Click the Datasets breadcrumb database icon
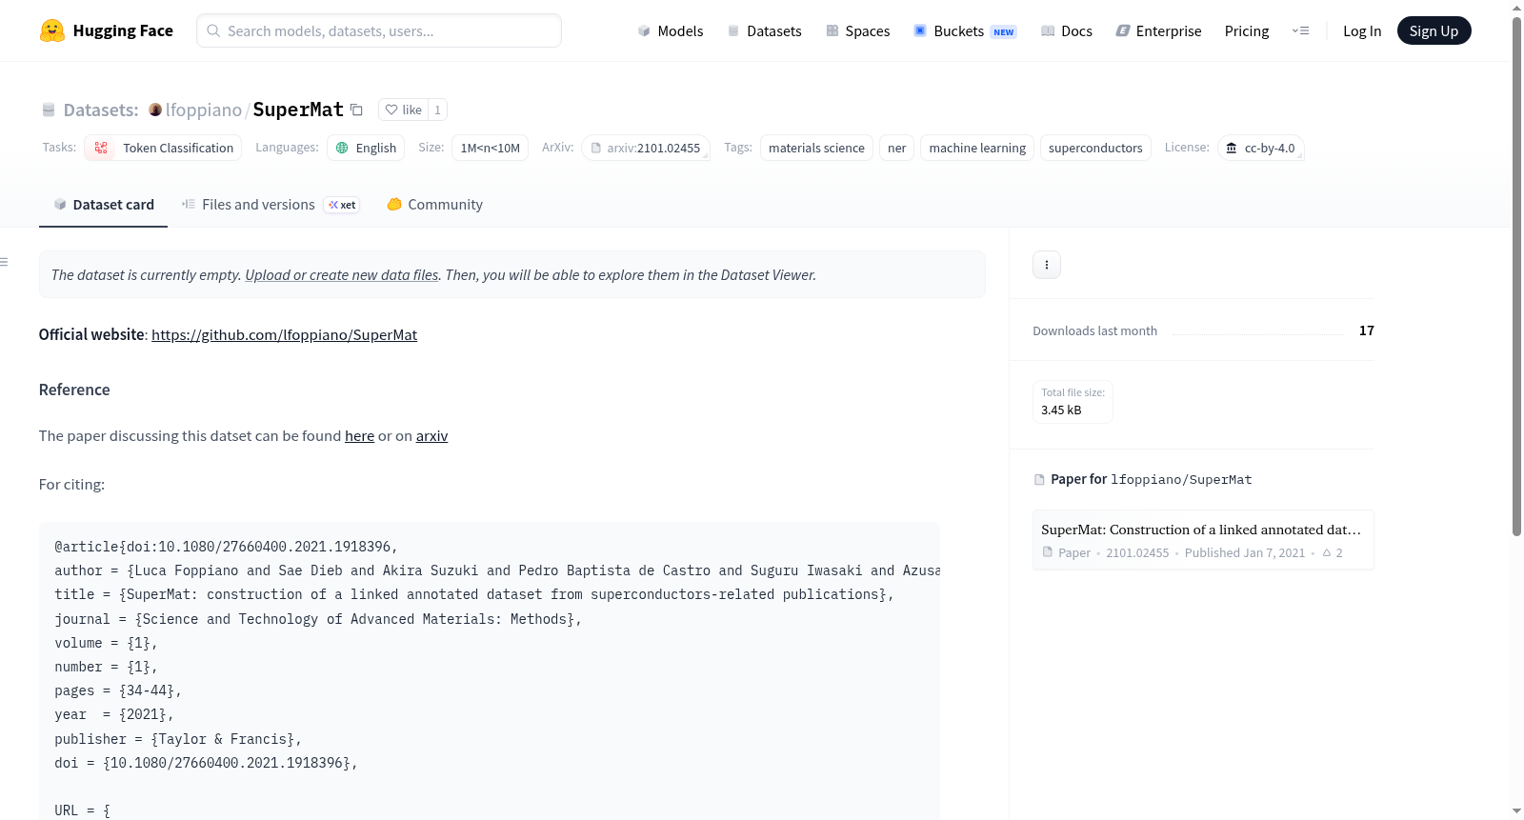Image resolution: width=1524 pixels, height=820 pixels. [x=49, y=110]
